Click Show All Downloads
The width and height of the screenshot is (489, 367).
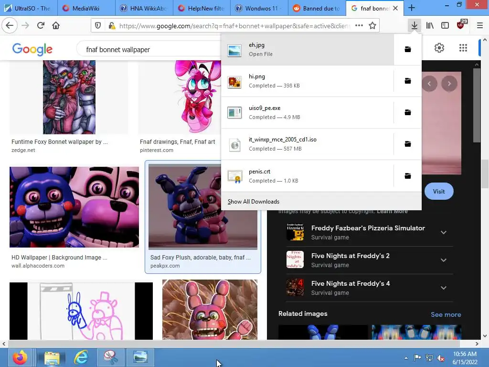tap(254, 202)
